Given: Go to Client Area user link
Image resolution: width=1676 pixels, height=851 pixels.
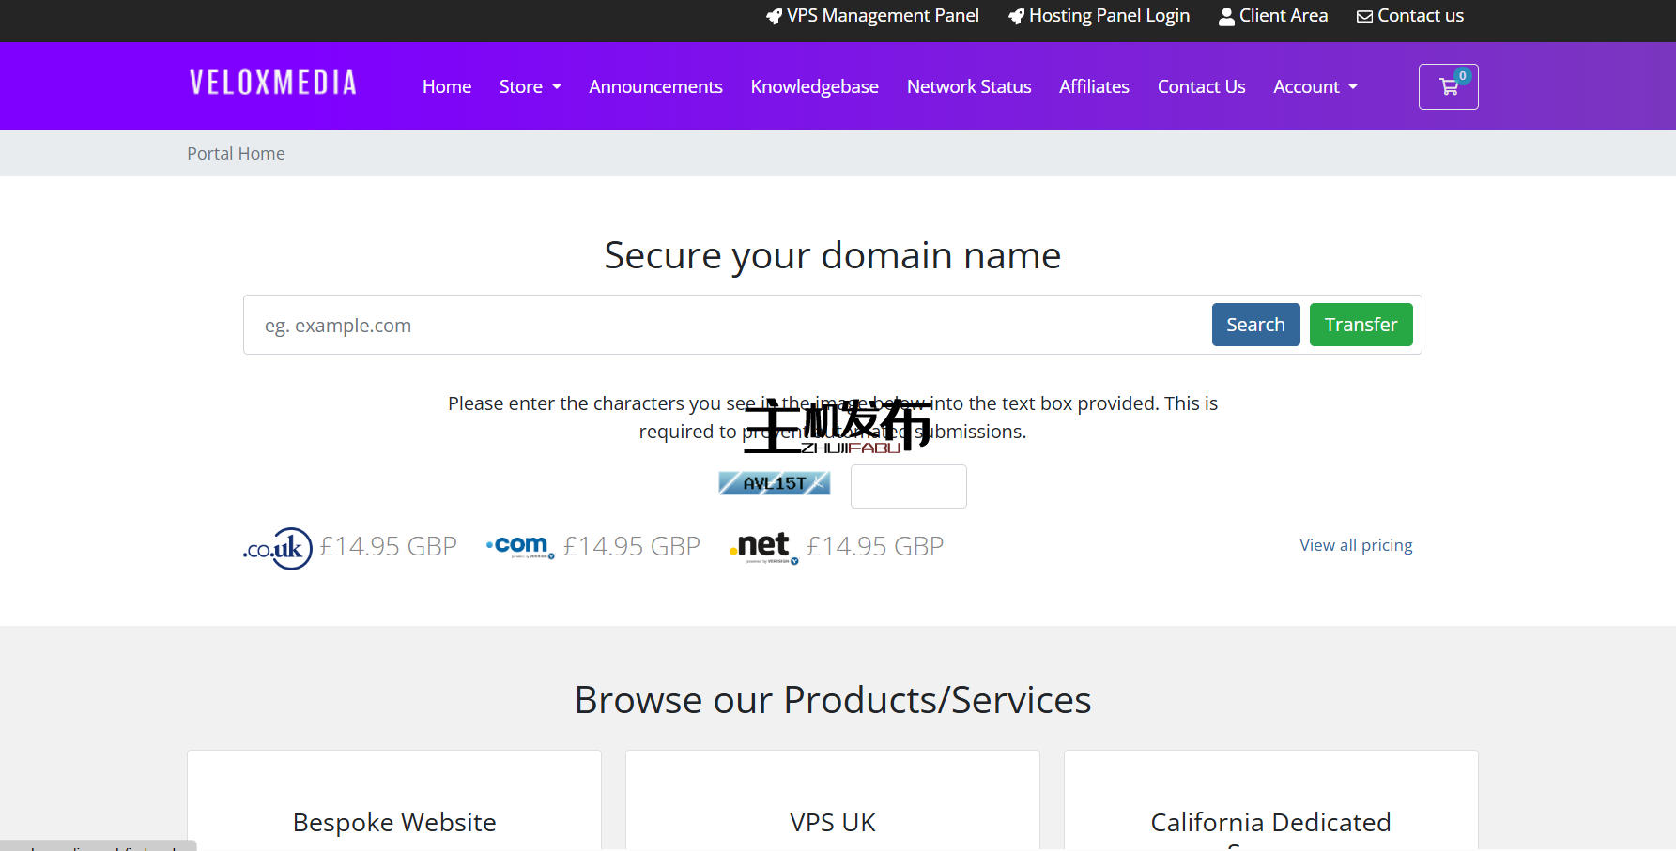Looking at the screenshot, I should click(x=1273, y=16).
